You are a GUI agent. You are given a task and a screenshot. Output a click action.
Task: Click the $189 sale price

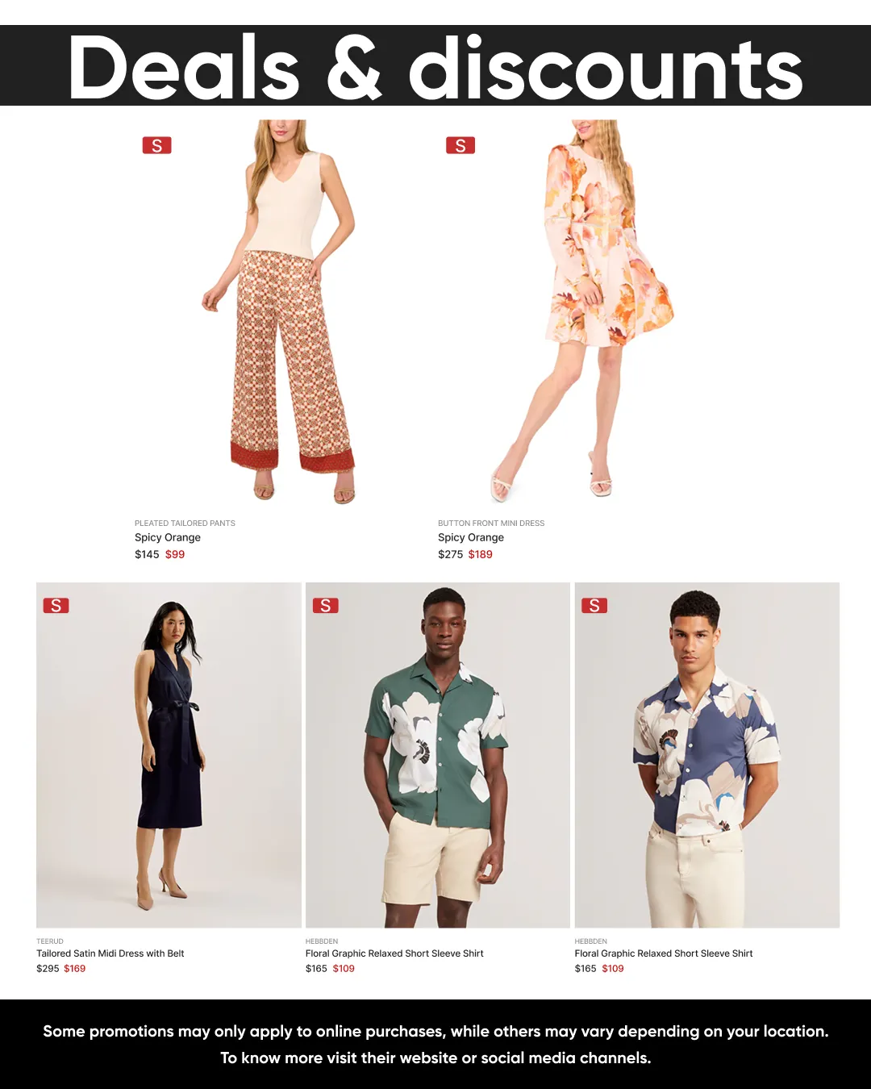[x=481, y=554]
